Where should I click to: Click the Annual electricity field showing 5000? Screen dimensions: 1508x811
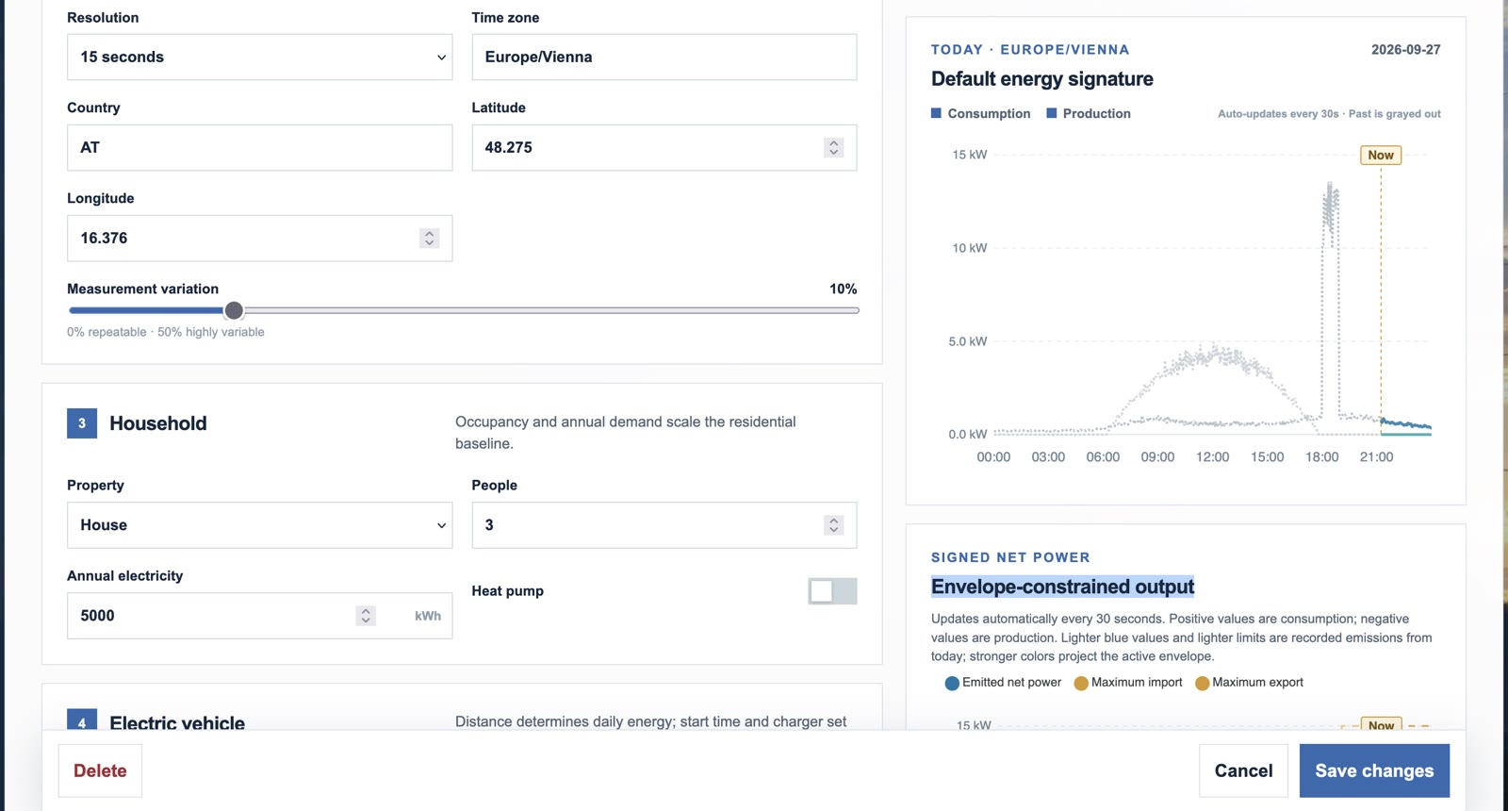click(x=259, y=615)
